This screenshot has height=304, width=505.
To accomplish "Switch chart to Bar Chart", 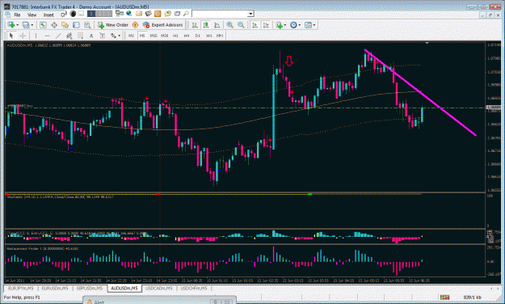I will coord(195,25).
